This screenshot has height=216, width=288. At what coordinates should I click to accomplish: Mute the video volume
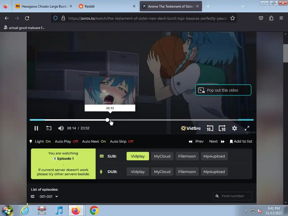[x=61, y=128]
